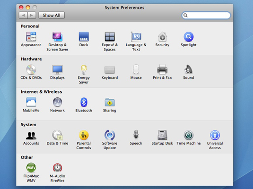Go back with the left arrow button
Image resolution: width=253 pixels, height=189 pixels.
(23, 15)
